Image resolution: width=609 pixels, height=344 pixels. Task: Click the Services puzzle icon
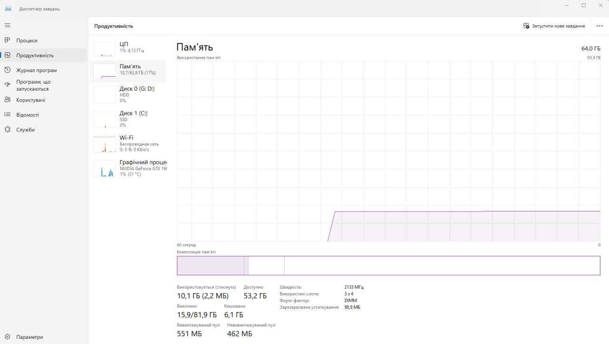click(7, 129)
